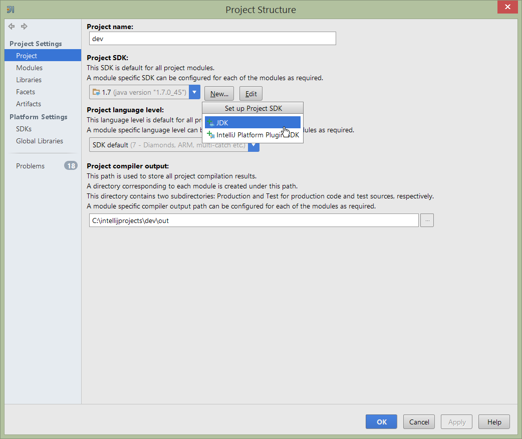The width and height of the screenshot is (522, 439).
Task: Open SDKs under Platform Settings
Action: (24, 129)
